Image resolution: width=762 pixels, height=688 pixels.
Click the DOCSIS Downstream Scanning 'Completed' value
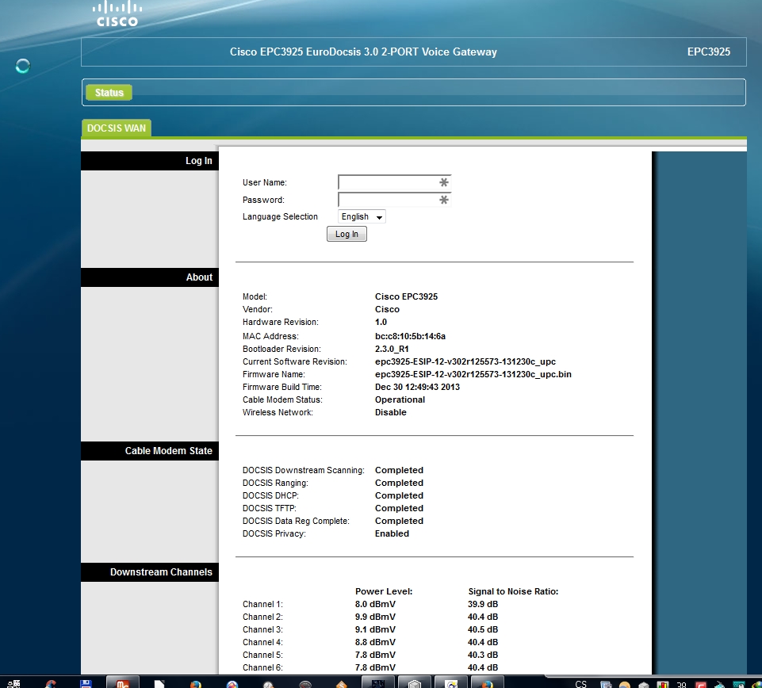(399, 470)
